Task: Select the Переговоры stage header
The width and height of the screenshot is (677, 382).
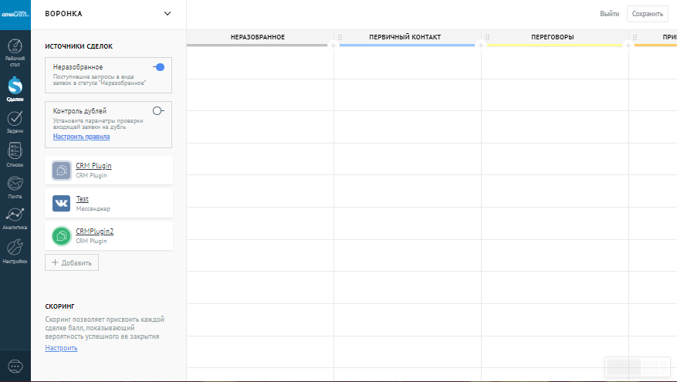Action: point(552,37)
